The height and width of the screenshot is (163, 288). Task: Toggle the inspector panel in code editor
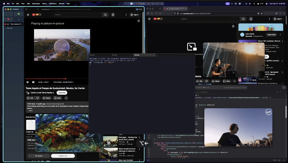pos(284,88)
